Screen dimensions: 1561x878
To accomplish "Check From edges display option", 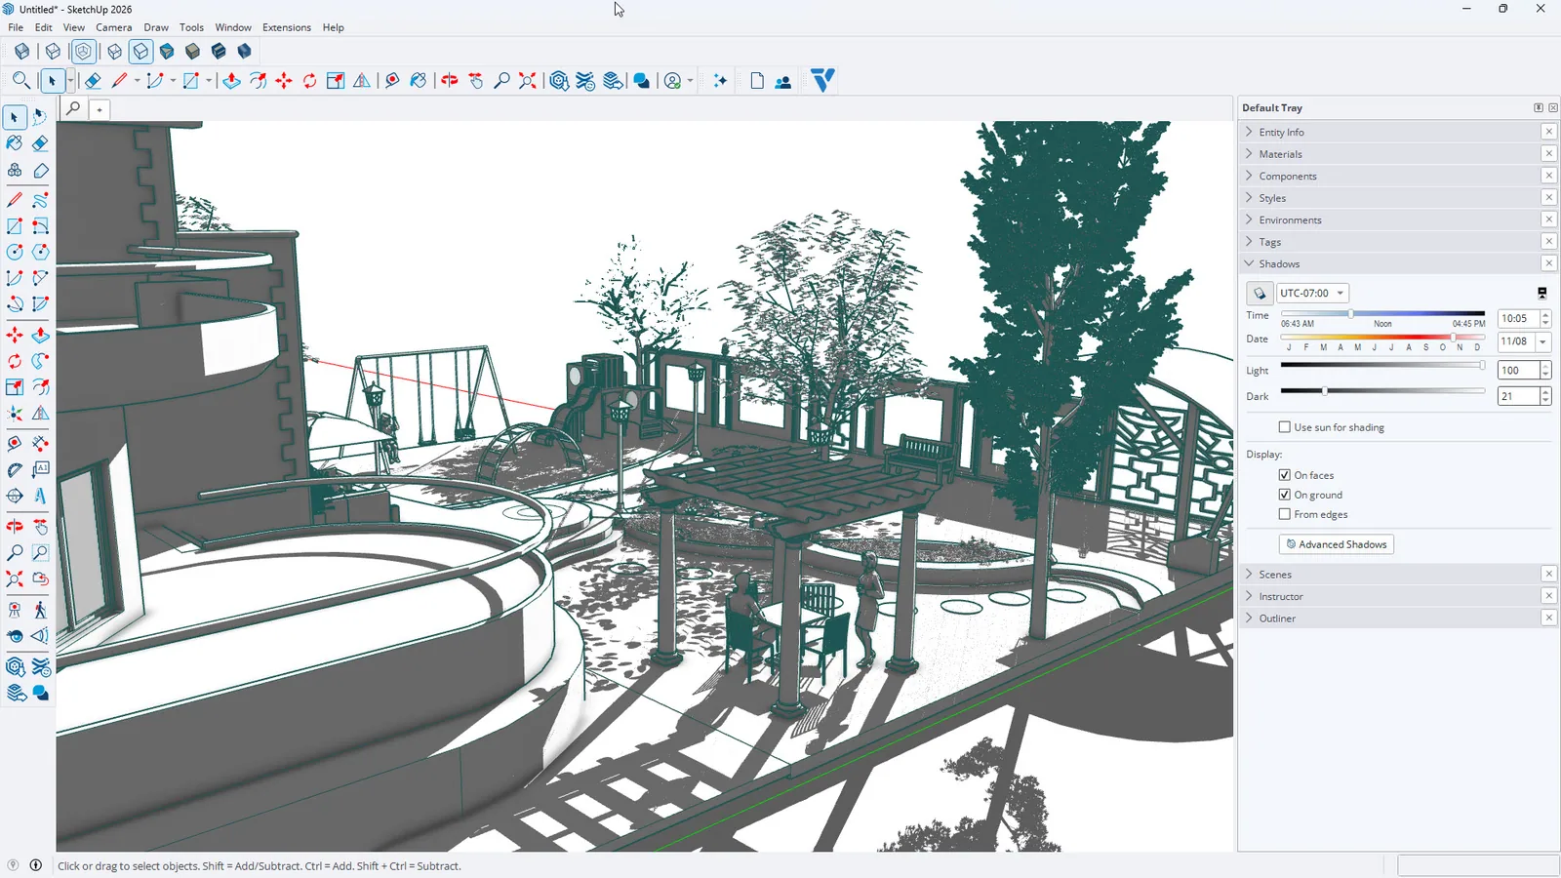I will click(1285, 514).
